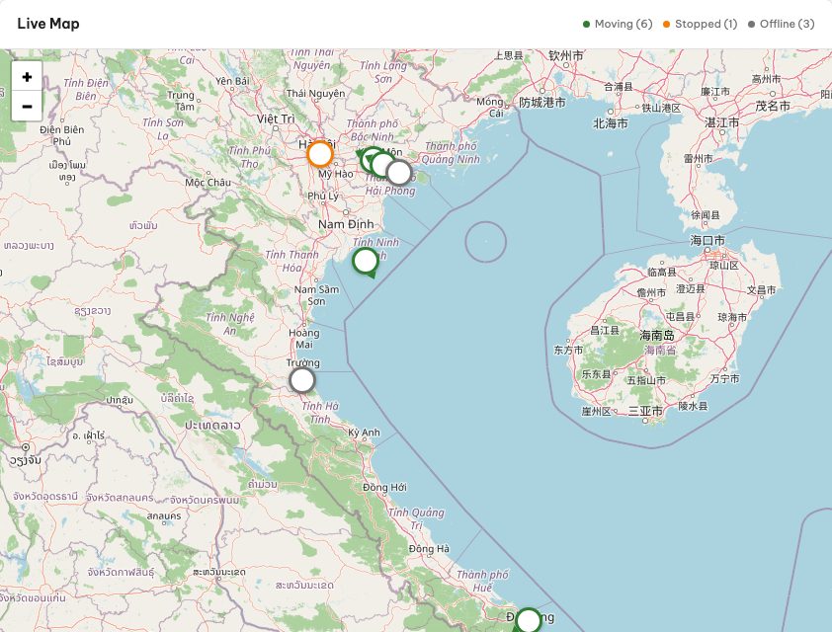The height and width of the screenshot is (632, 832).
Task: Click the Kỳ Anh map label
Action: click(x=364, y=433)
